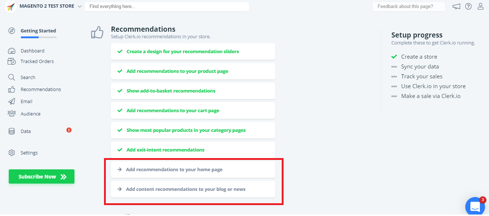Open the announcements megaphone icon
Image resolution: width=489 pixels, height=216 pixels.
[x=456, y=7]
